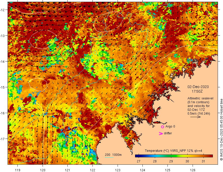Viewport: 223px width, 172px height.
Task: Click the longitude axis label '119'
Action: [18, 170]
